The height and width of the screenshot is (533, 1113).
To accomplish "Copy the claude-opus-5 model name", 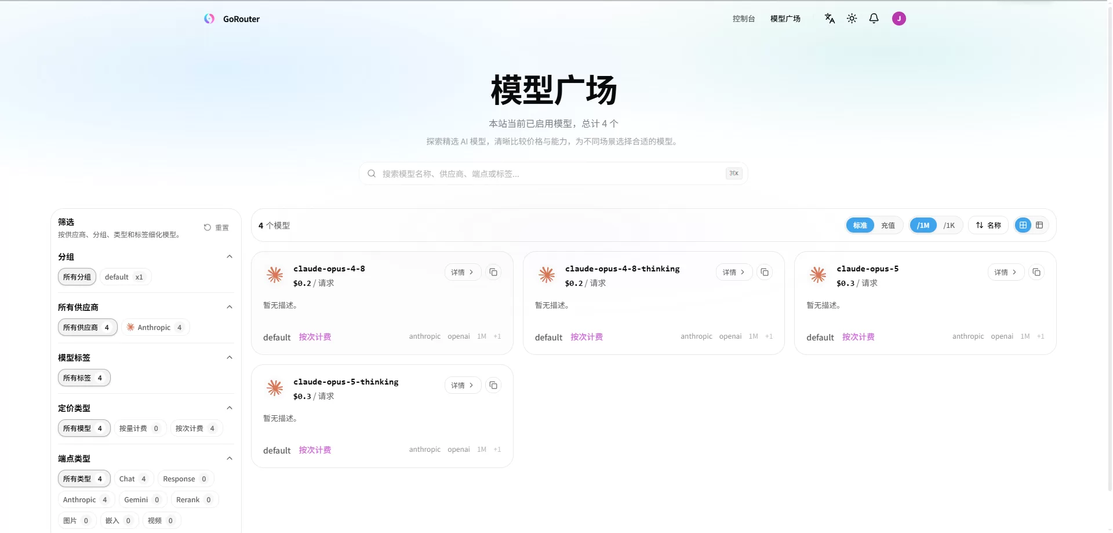I will pos(1036,272).
